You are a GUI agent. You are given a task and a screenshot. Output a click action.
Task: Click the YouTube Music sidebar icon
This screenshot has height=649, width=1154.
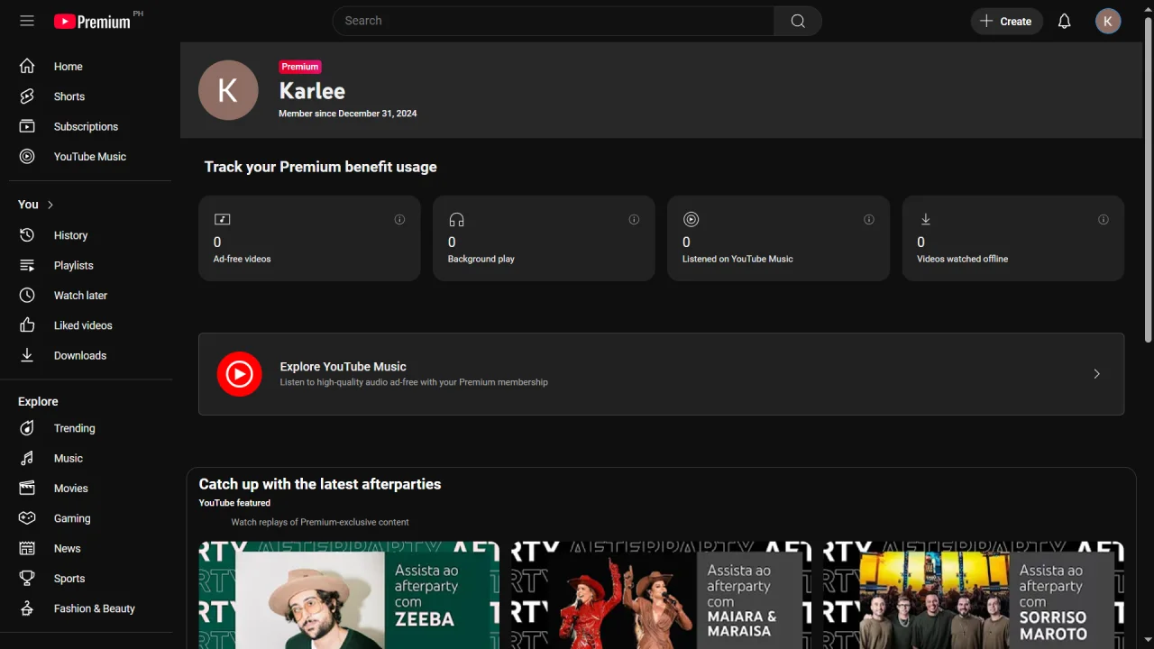pos(27,156)
